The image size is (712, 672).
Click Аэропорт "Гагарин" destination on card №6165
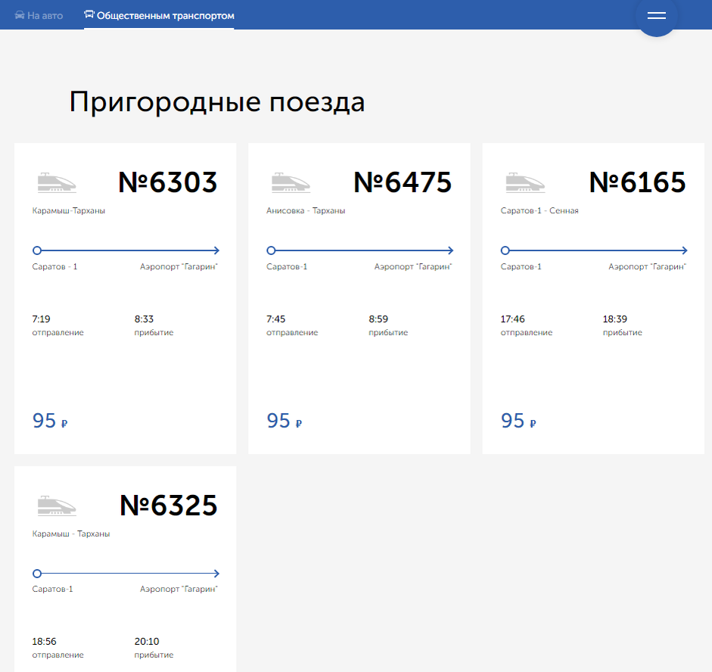tap(648, 266)
